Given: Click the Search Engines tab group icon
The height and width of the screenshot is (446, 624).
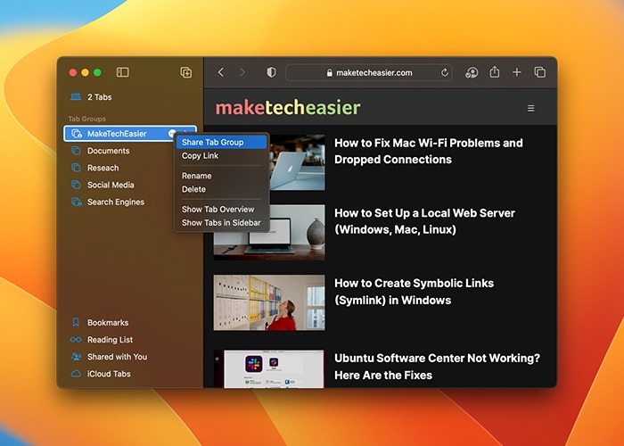Looking at the screenshot, I should point(77,202).
